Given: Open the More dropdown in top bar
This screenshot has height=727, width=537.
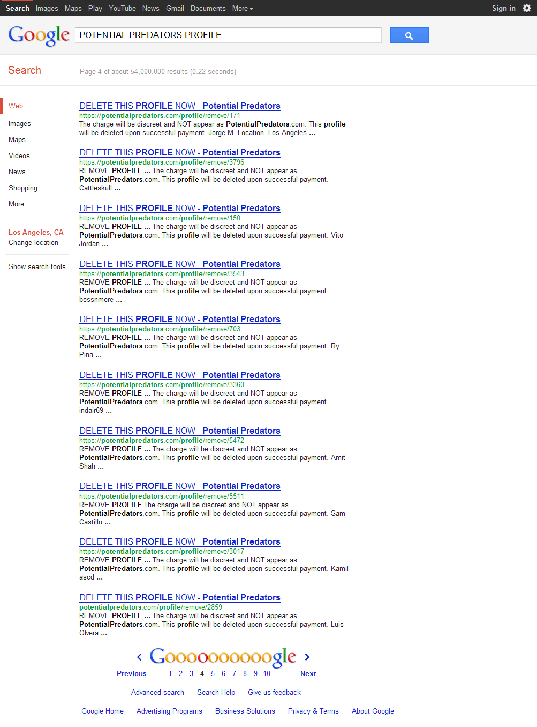Looking at the screenshot, I should (243, 8).
